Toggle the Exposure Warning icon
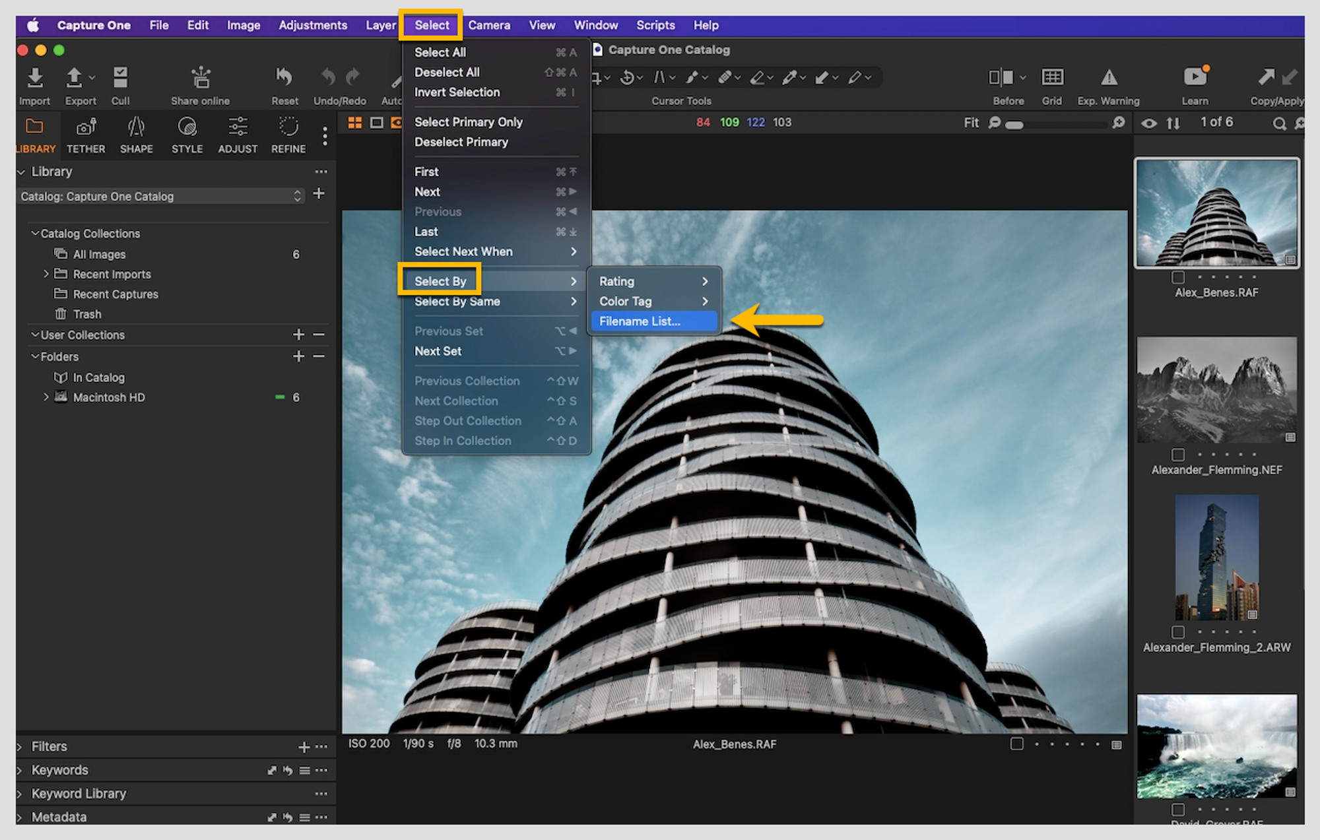1320x840 pixels. pos(1109,77)
